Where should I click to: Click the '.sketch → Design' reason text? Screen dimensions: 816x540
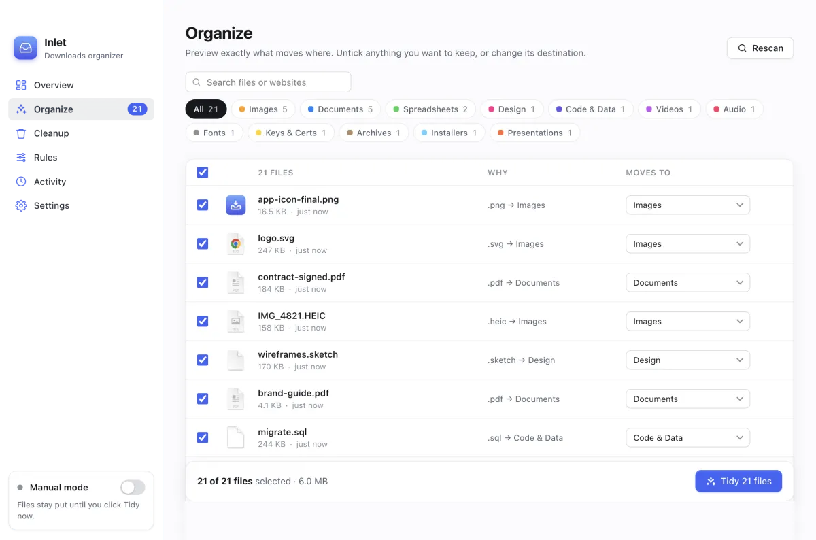[x=522, y=360]
